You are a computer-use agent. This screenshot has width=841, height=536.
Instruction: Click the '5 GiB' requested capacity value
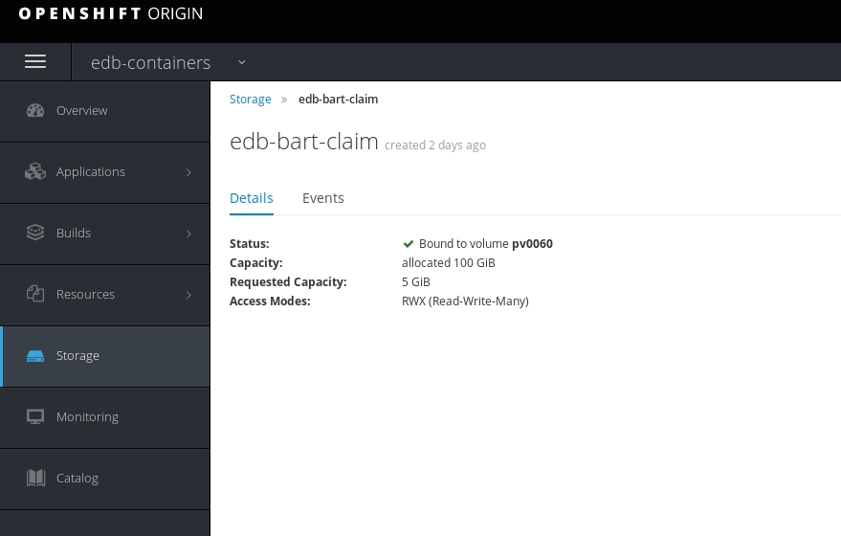point(415,282)
